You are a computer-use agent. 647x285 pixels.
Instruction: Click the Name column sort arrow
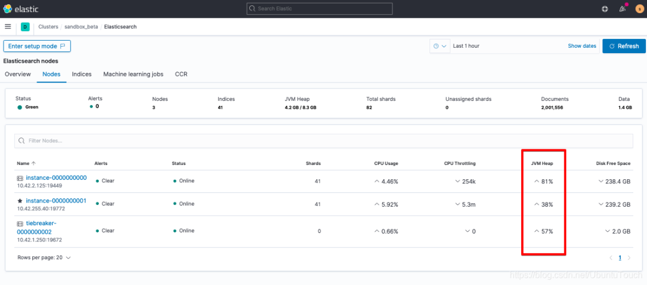34,163
